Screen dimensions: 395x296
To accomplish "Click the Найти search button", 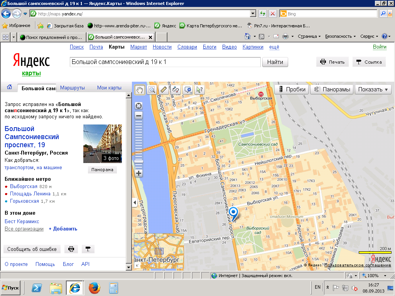I will 275,62.
